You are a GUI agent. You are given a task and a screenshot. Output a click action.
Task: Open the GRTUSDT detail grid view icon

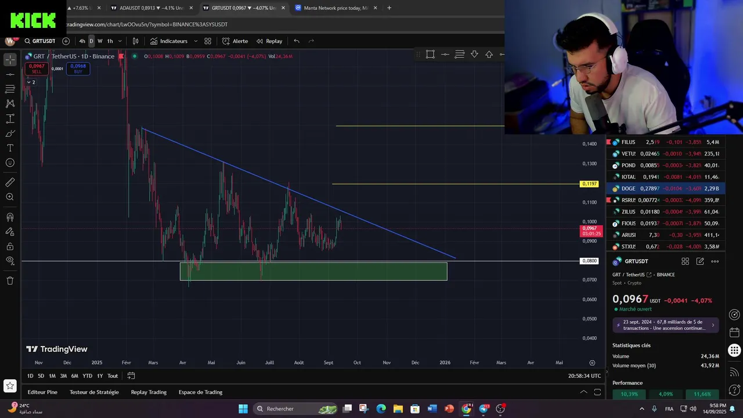685,261
